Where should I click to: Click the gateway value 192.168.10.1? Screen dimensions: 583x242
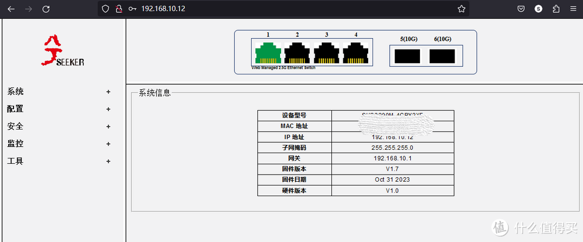392,158
